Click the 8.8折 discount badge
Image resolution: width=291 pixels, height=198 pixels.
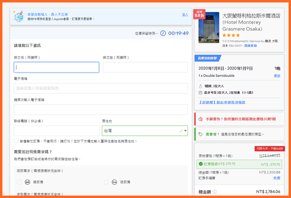199,14
